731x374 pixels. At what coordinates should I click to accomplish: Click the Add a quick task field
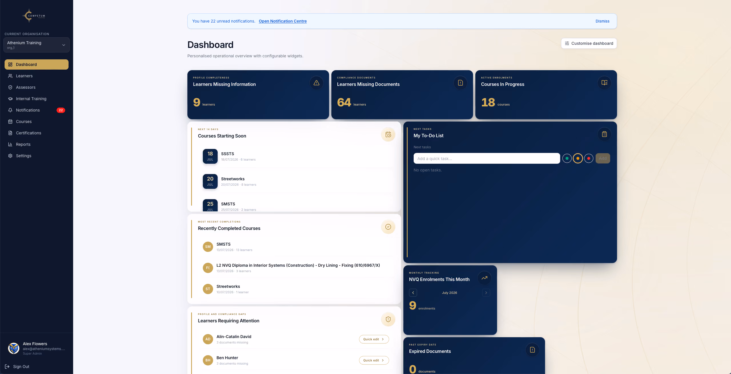(x=486, y=158)
